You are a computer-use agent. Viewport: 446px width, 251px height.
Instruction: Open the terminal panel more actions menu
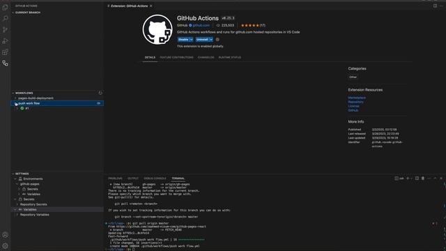429,178
